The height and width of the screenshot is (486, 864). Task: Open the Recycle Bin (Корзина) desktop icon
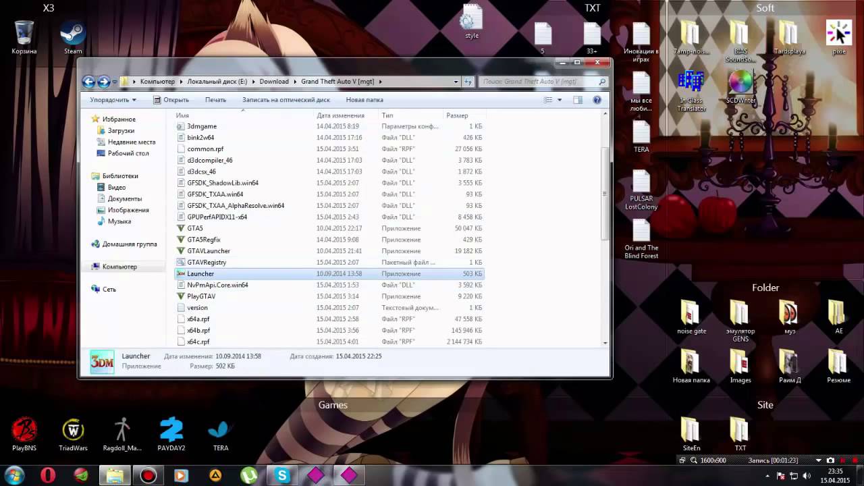coord(24,38)
